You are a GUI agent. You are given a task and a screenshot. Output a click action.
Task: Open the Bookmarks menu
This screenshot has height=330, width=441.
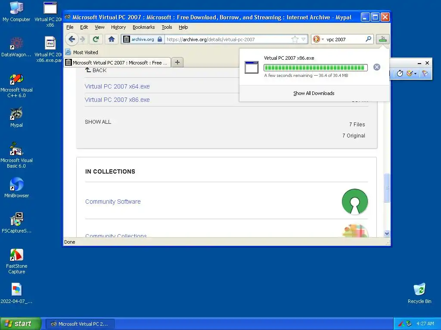pos(143,27)
